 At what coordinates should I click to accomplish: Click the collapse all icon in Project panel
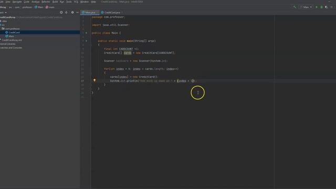pyautogui.click(x=67, y=13)
